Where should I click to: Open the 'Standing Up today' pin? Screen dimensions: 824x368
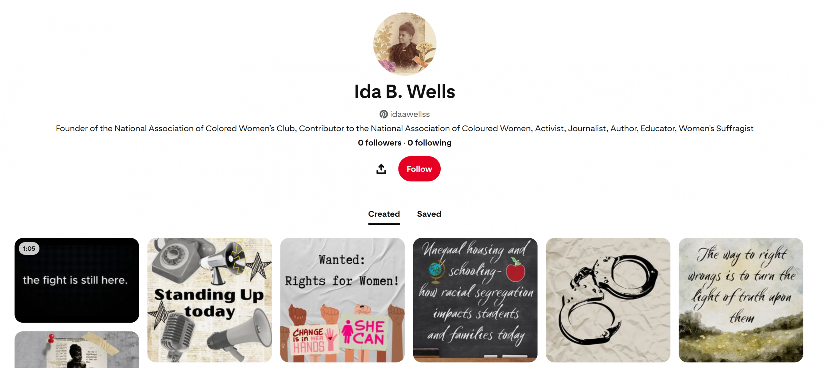[210, 300]
